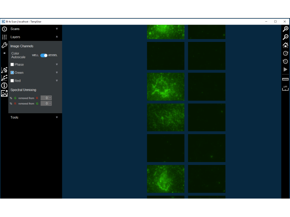Close the Scan window
The image size is (290, 217).
(285, 22)
